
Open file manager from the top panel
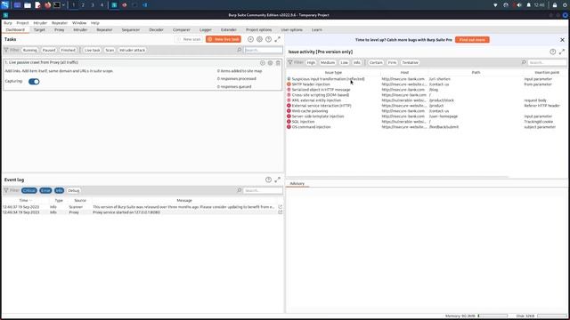[28, 5]
